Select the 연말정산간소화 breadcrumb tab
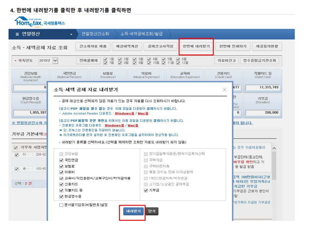The image size is (326, 233). click(95, 34)
